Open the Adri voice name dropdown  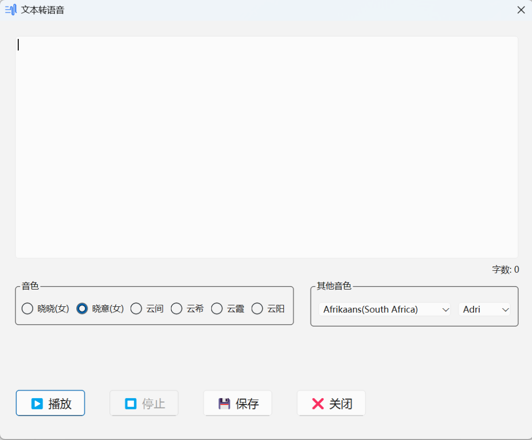click(x=484, y=309)
